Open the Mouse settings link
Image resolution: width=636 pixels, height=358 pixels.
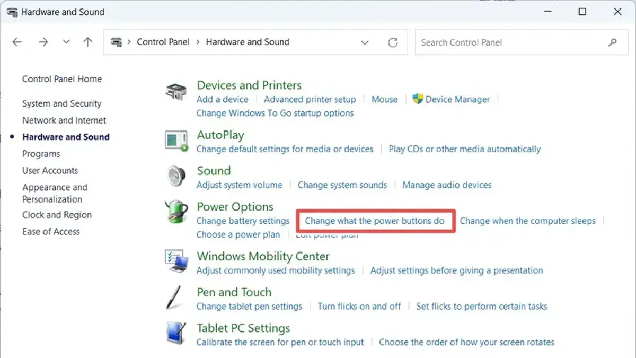click(x=385, y=99)
